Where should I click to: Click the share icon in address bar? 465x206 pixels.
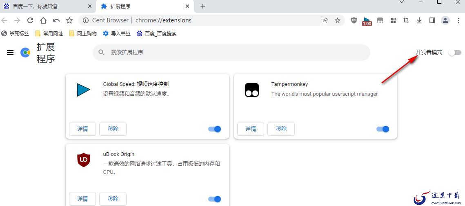pyautogui.click(x=325, y=20)
